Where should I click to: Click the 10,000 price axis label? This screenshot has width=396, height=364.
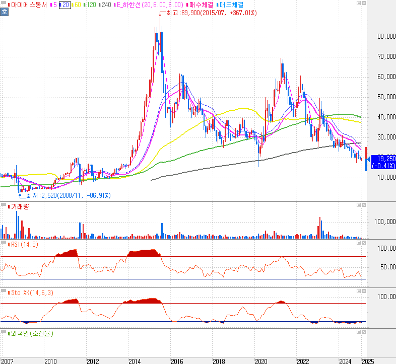(x=386, y=177)
